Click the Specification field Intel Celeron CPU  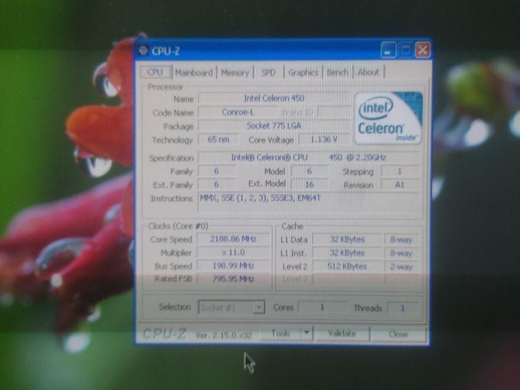click(308, 157)
